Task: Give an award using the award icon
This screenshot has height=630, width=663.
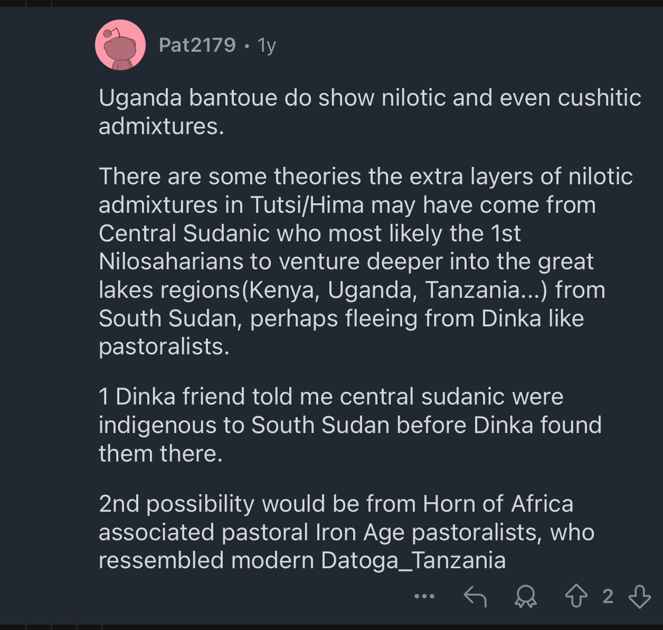Action: pos(525,597)
